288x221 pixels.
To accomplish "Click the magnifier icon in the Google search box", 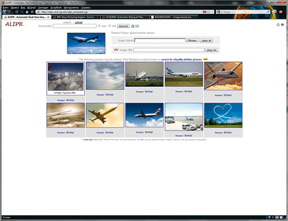I will tap(268, 12).
